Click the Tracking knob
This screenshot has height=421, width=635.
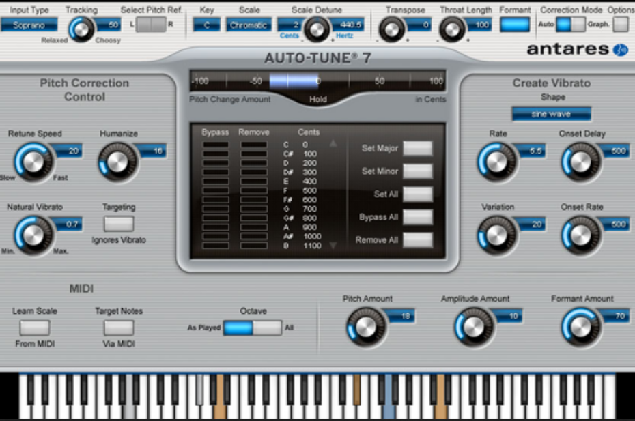click(81, 29)
